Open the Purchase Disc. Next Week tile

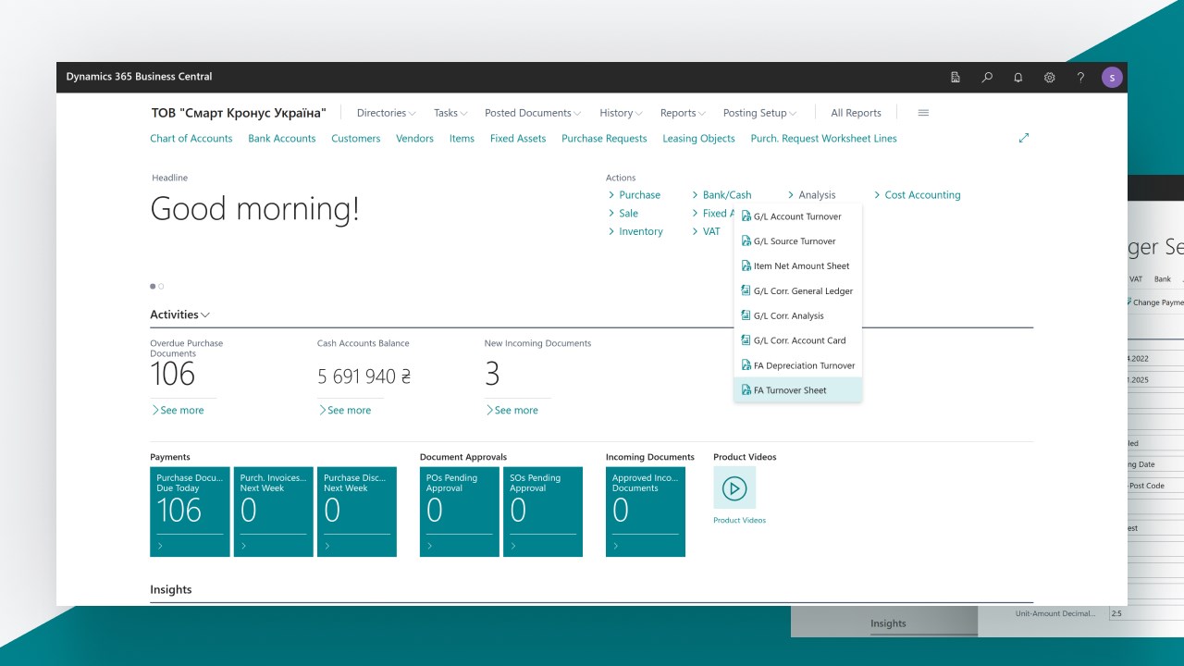pyautogui.click(x=357, y=512)
